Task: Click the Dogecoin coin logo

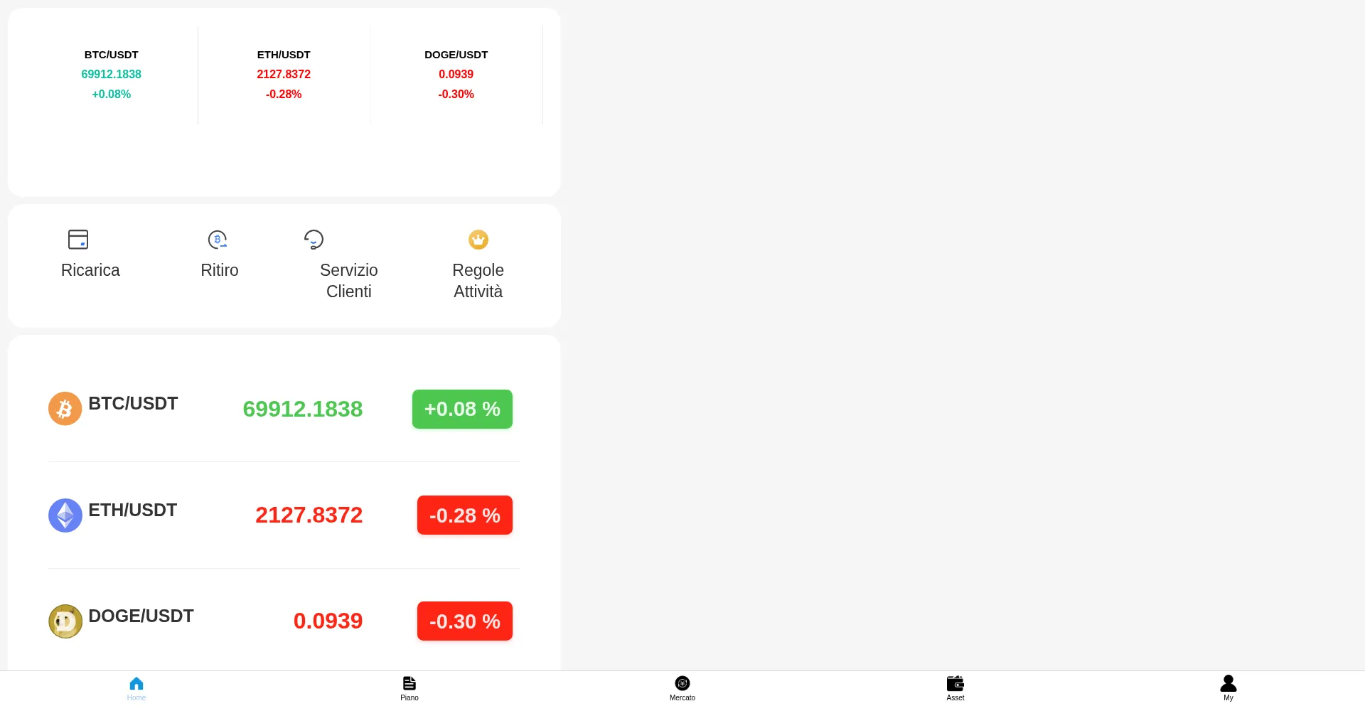Action: [x=65, y=621]
